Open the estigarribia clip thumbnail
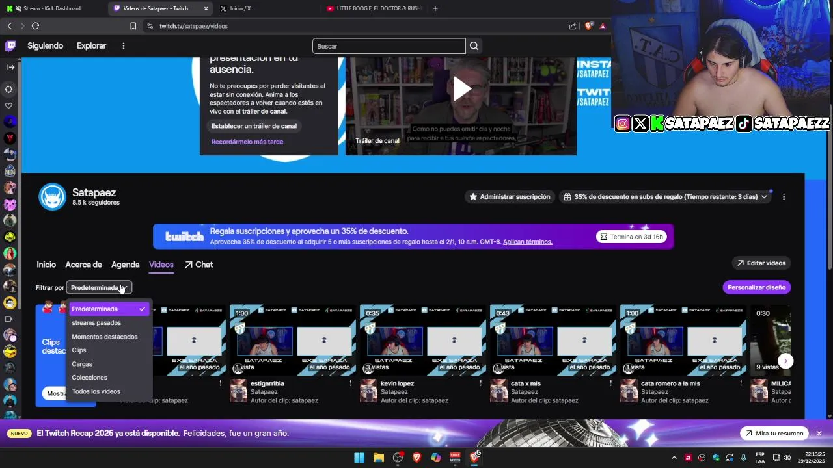Image resolution: width=833 pixels, height=468 pixels. 293,340
